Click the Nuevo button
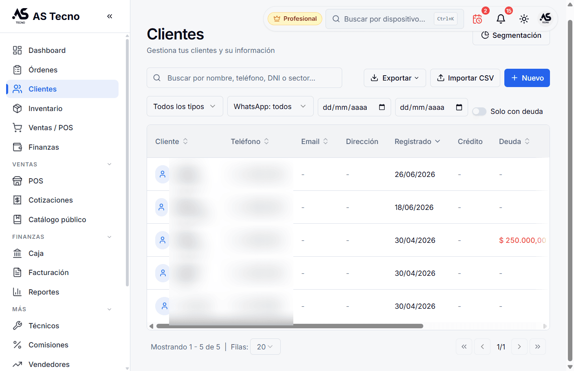The height and width of the screenshot is (371, 574). pyautogui.click(x=527, y=78)
